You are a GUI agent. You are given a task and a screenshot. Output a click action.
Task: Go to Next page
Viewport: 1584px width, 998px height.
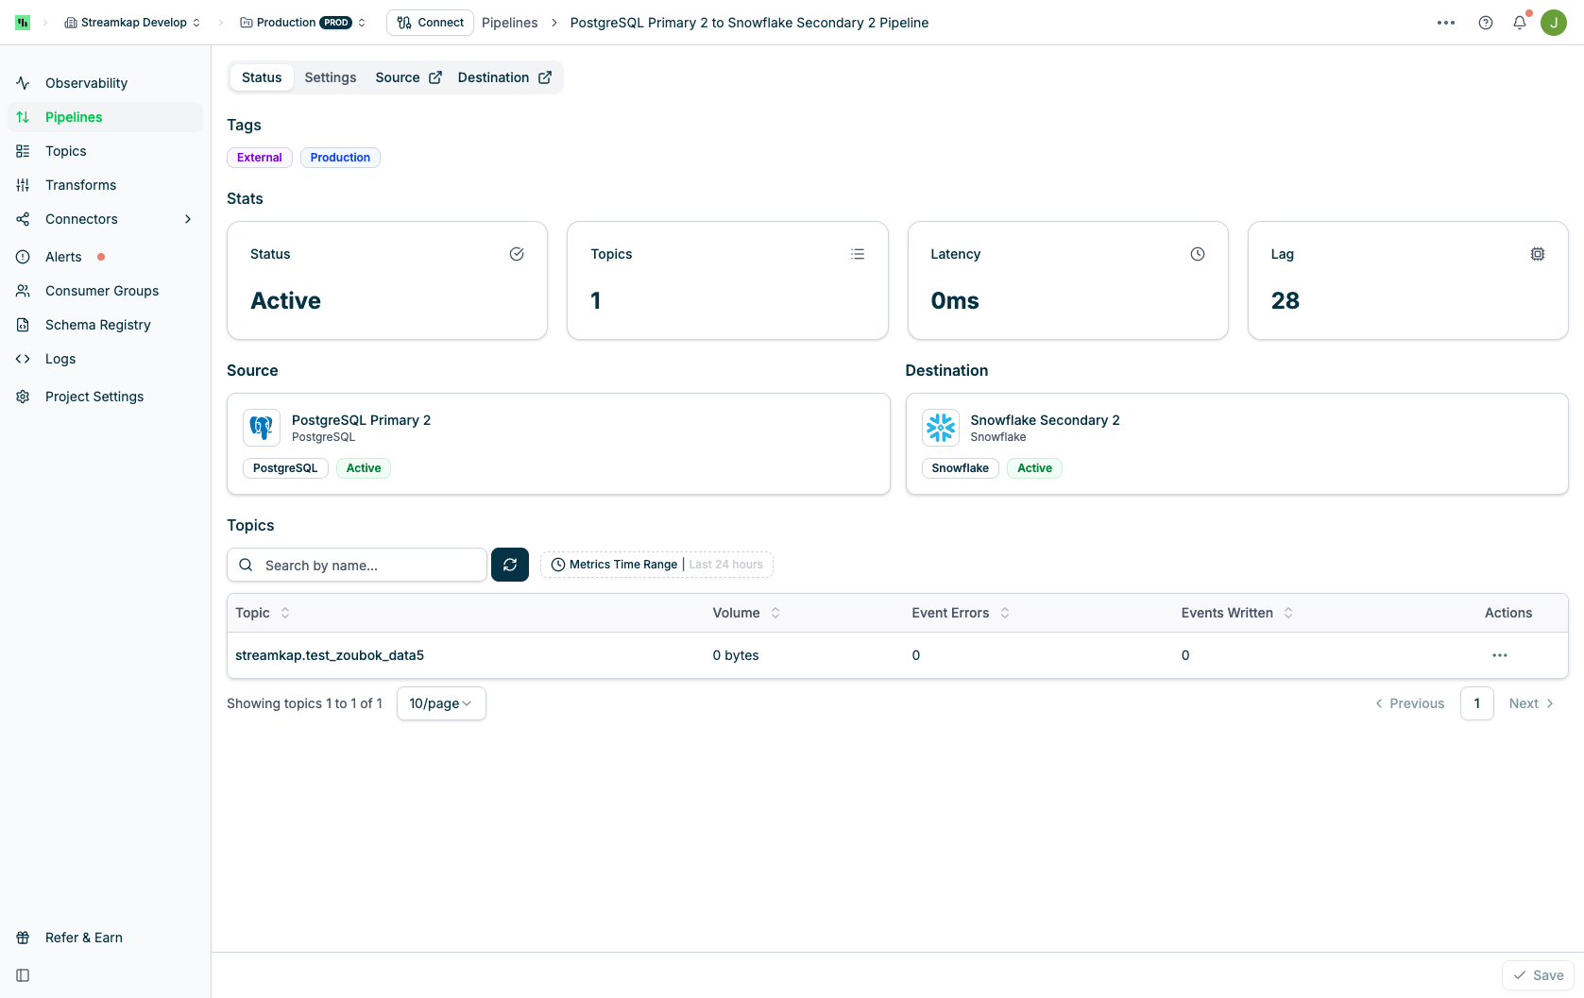(x=1531, y=703)
